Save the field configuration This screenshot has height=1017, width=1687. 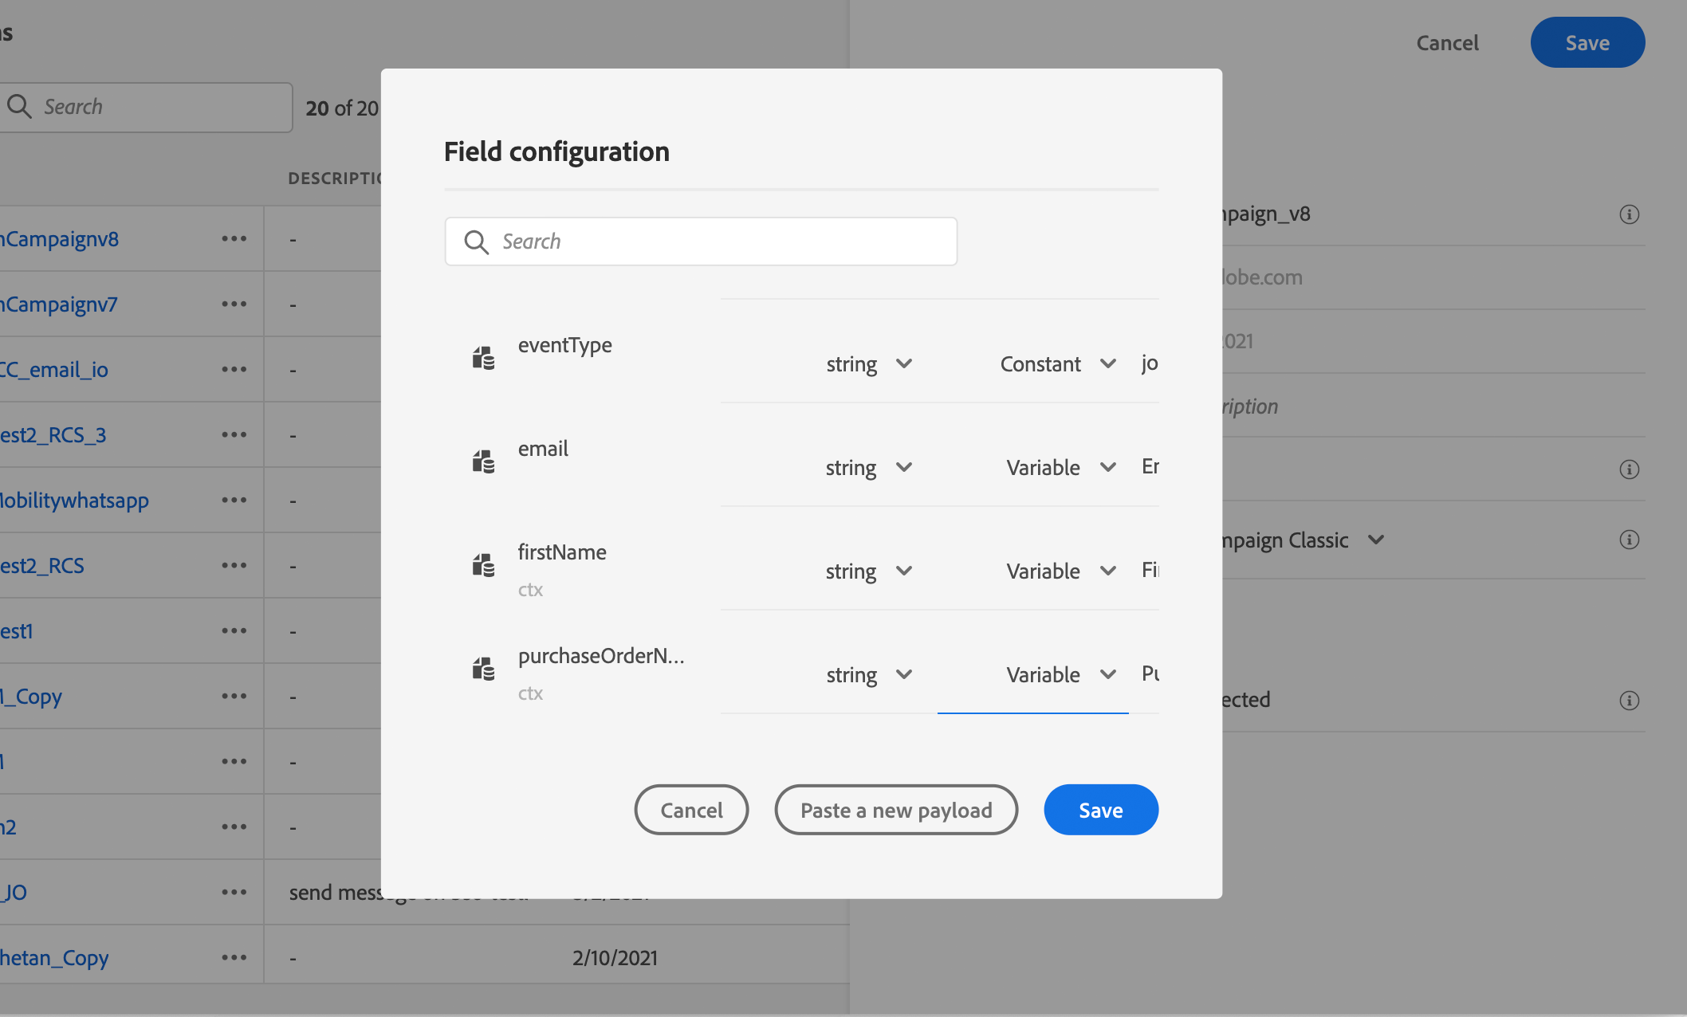(1100, 810)
